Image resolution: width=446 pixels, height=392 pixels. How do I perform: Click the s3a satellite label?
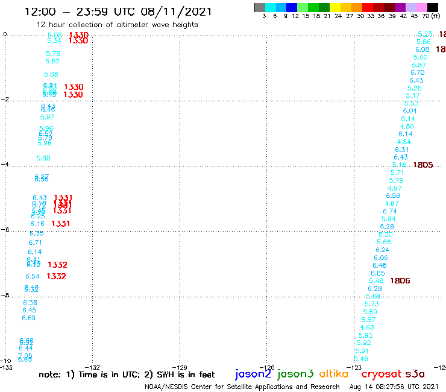(415, 374)
